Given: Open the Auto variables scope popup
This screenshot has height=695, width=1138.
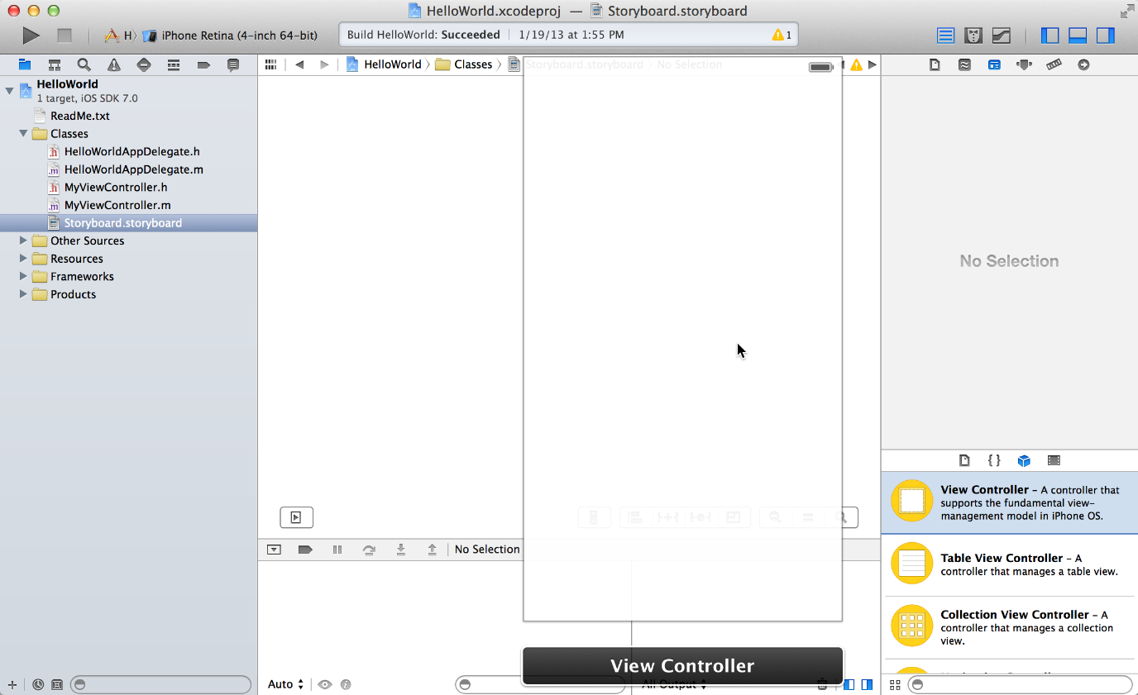Looking at the screenshot, I should [285, 684].
